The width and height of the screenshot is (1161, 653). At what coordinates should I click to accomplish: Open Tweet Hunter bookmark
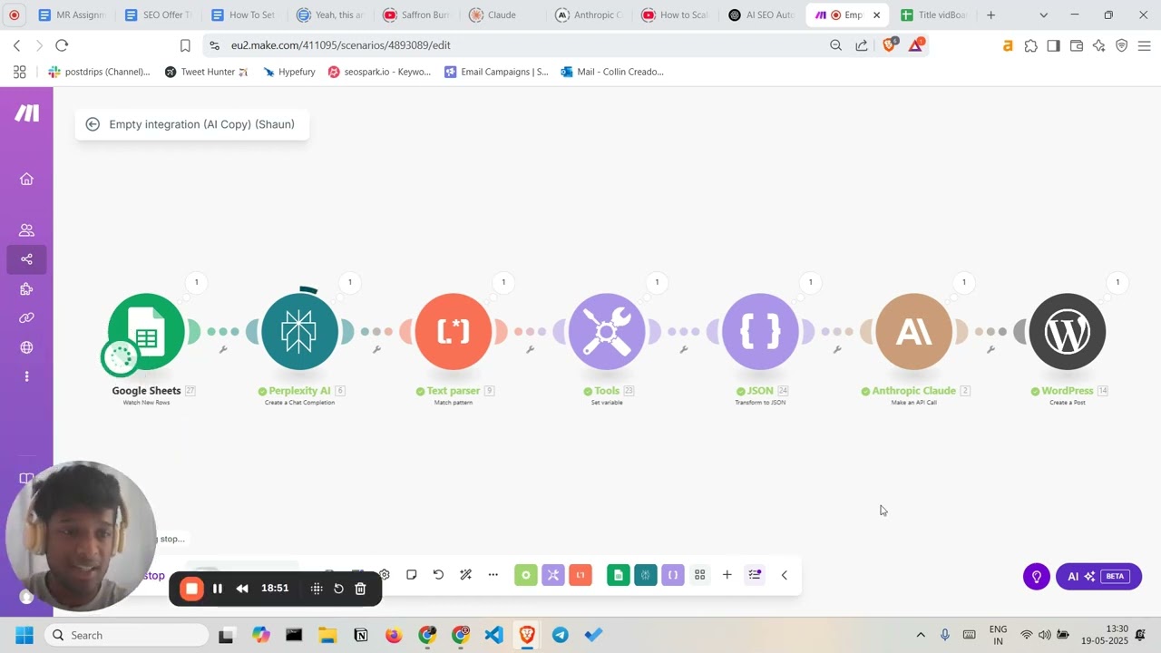(206, 72)
